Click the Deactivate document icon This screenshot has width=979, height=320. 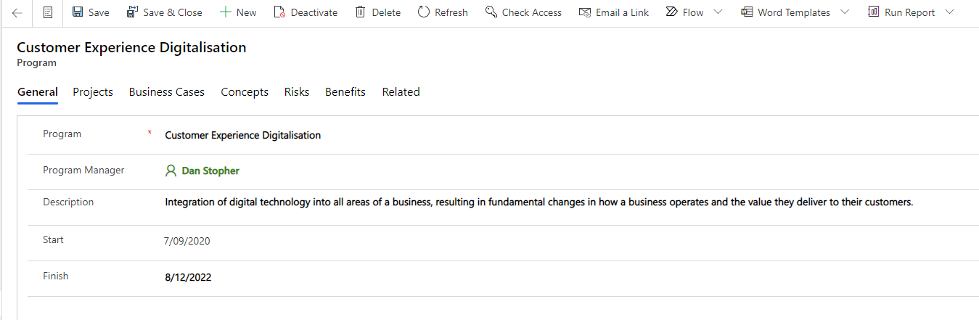tap(279, 12)
